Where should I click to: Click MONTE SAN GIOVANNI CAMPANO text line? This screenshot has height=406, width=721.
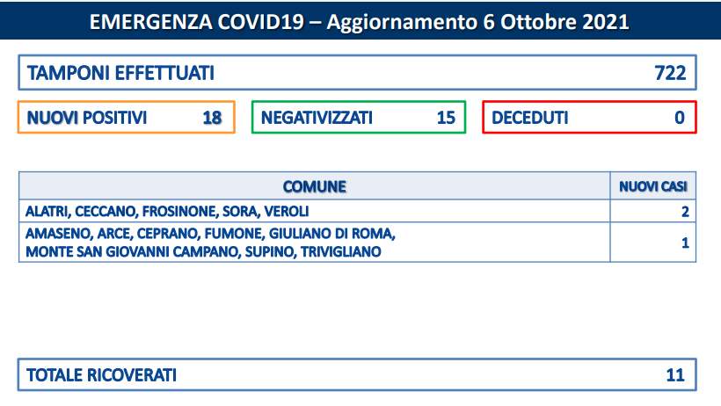[203, 251]
